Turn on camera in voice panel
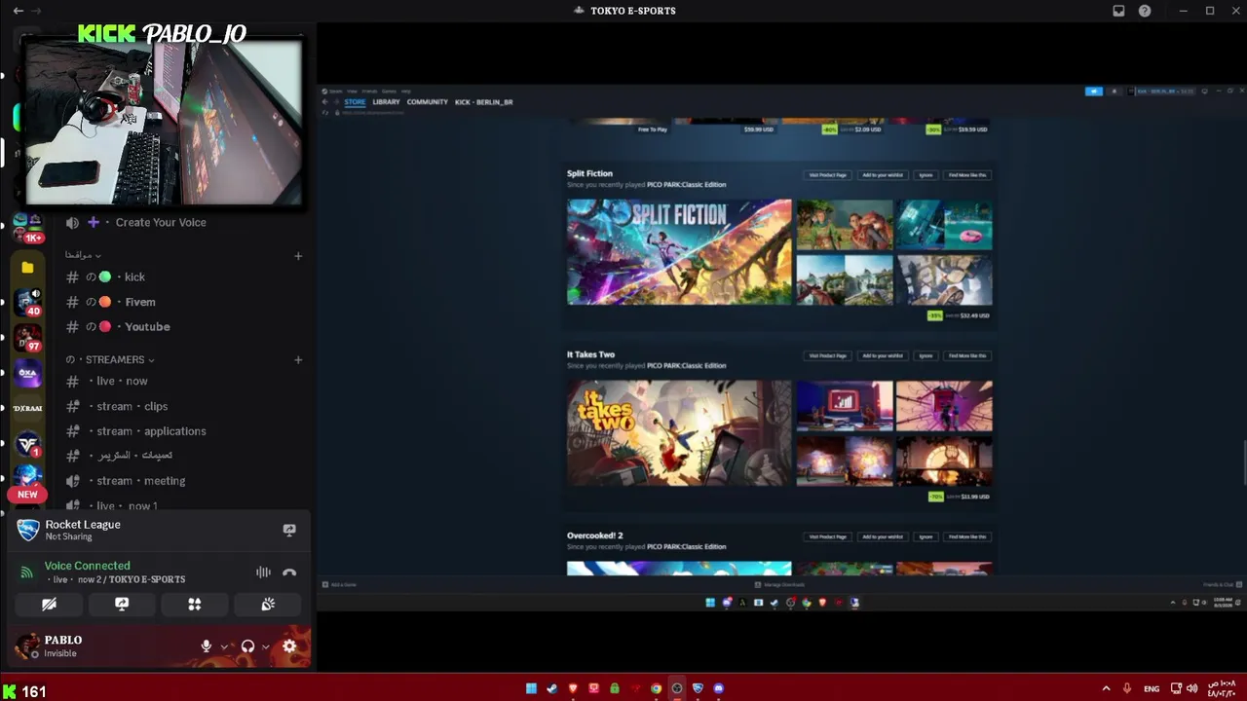Image resolution: width=1247 pixels, height=701 pixels. 49,605
